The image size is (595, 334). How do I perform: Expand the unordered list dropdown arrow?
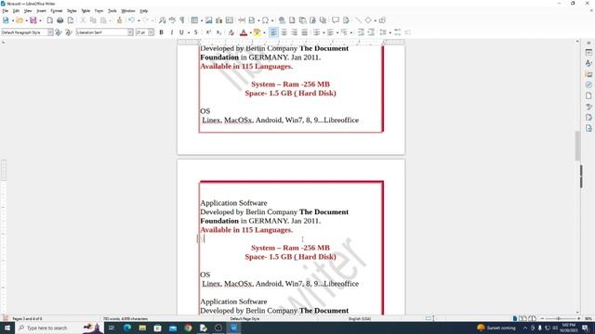[324, 32]
